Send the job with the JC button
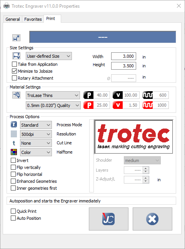 tap(108, 219)
